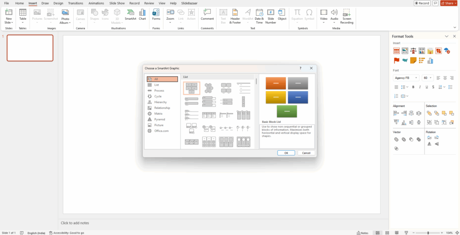Switch to the Design tab
Viewport: 460px width, 235px height.
pos(58,3)
